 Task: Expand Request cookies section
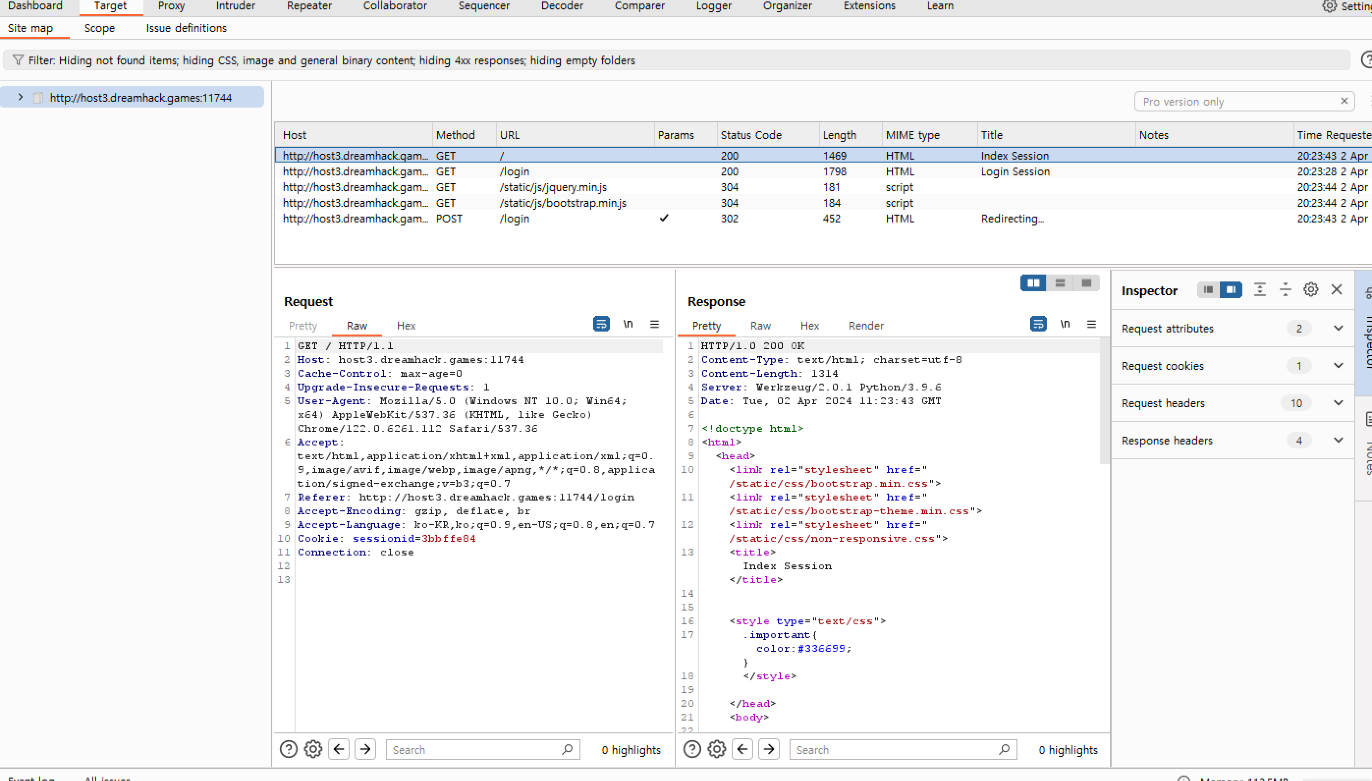[1338, 366]
